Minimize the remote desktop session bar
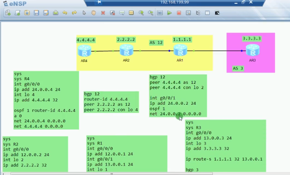Image resolution: width=290 pixels, height=175 pixels. [236, 3]
